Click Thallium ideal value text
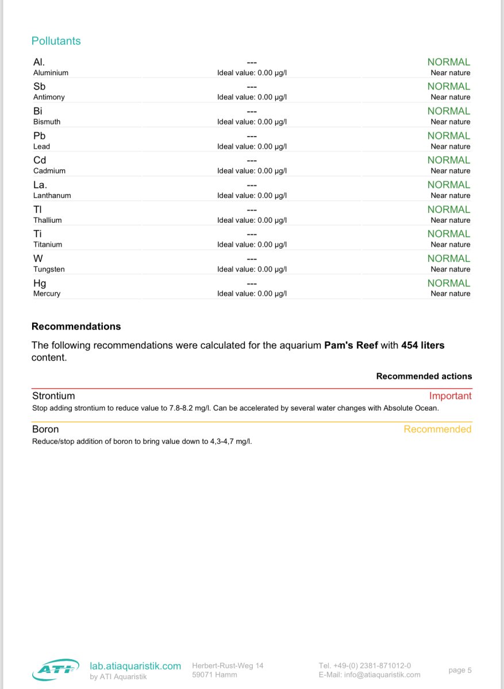 [x=252, y=220]
